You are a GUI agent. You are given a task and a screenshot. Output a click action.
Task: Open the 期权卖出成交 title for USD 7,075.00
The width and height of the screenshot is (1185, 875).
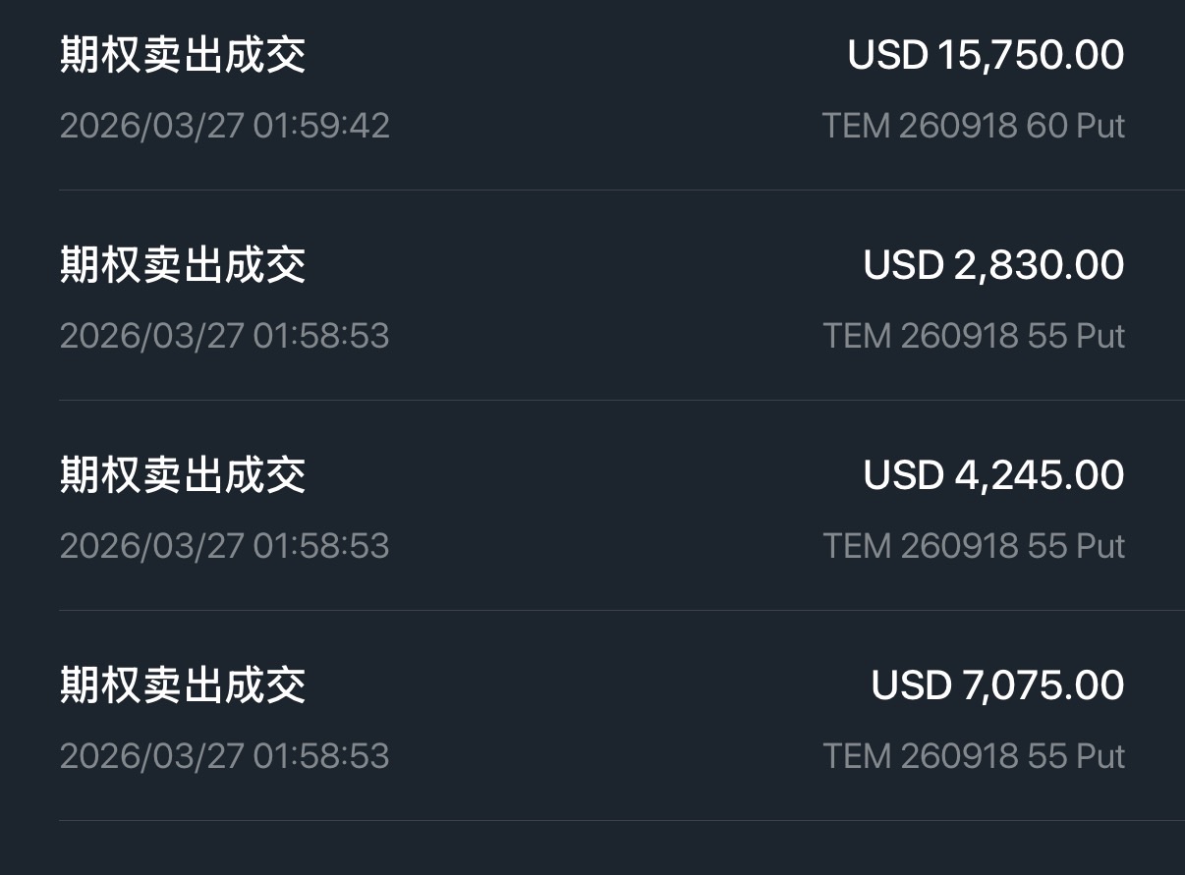[183, 685]
